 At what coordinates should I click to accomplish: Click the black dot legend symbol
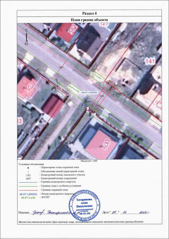(x=28, y=168)
